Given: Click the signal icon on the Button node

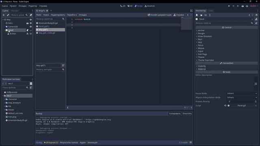Looking at the screenshot, I should [28, 34].
